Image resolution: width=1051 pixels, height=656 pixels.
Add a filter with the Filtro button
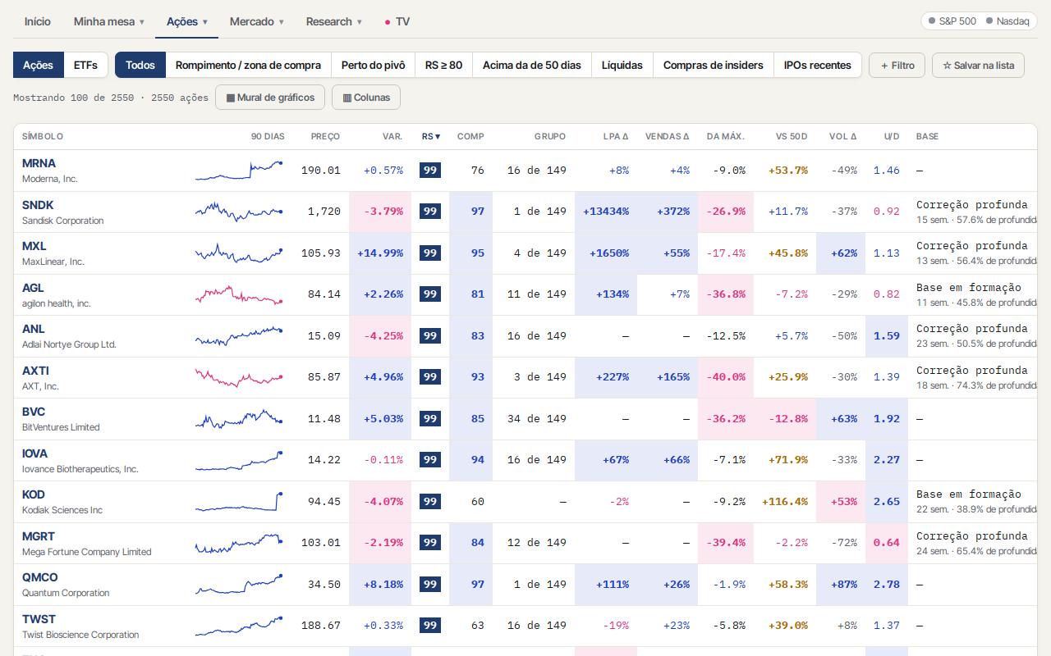[x=897, y=66]
